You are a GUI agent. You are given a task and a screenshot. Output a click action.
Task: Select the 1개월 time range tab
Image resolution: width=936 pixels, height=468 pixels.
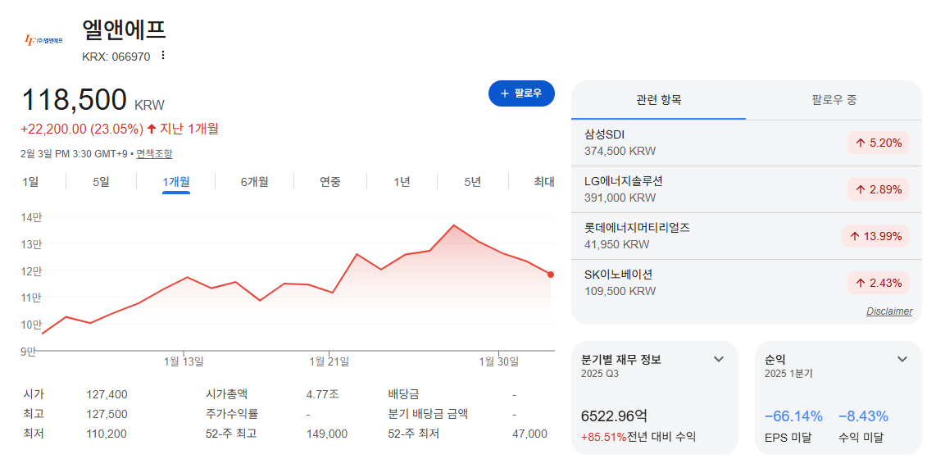(x=176, y=182)
